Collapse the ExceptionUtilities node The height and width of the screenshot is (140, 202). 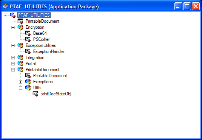13,45
